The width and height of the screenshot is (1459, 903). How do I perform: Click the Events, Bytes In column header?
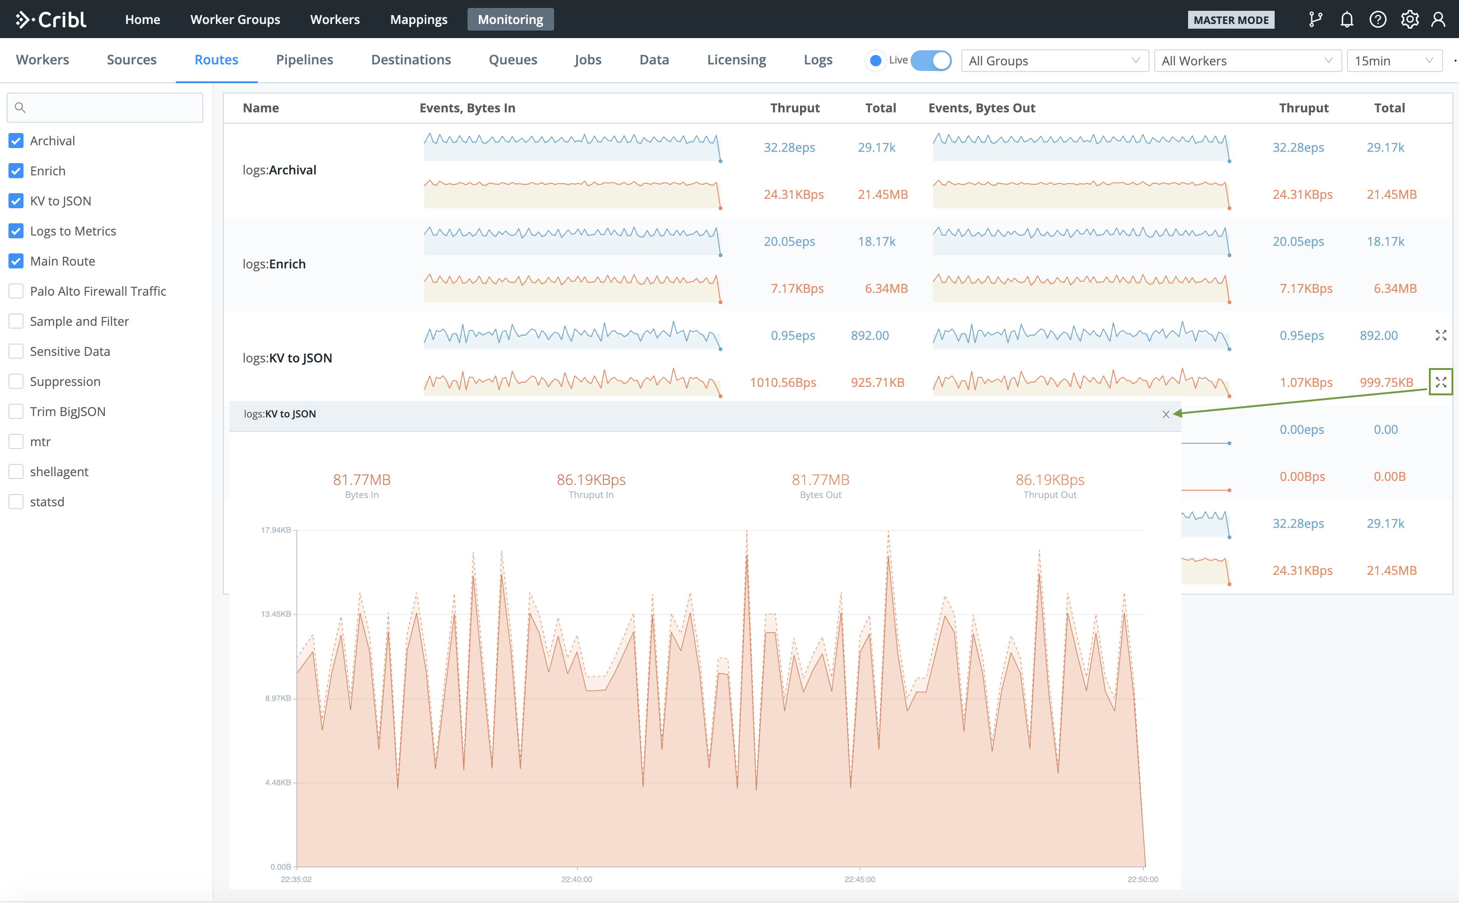pos(467,108)
